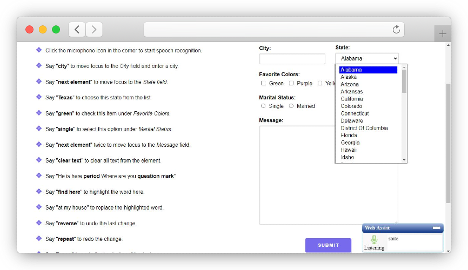Choose Connecticut in the state list
Viewport: 468px width, 270px height.
click(368, 113)
